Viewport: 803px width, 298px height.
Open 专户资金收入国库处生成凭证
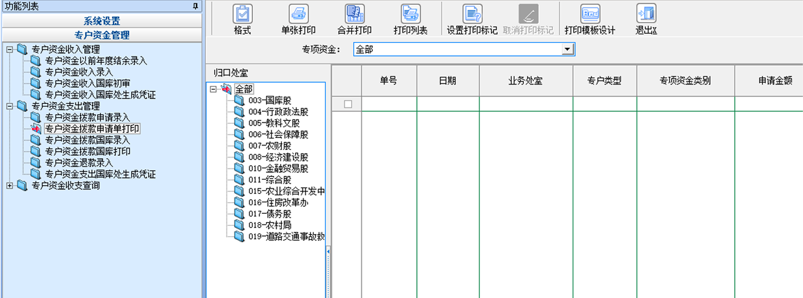[x=100, y=94]
